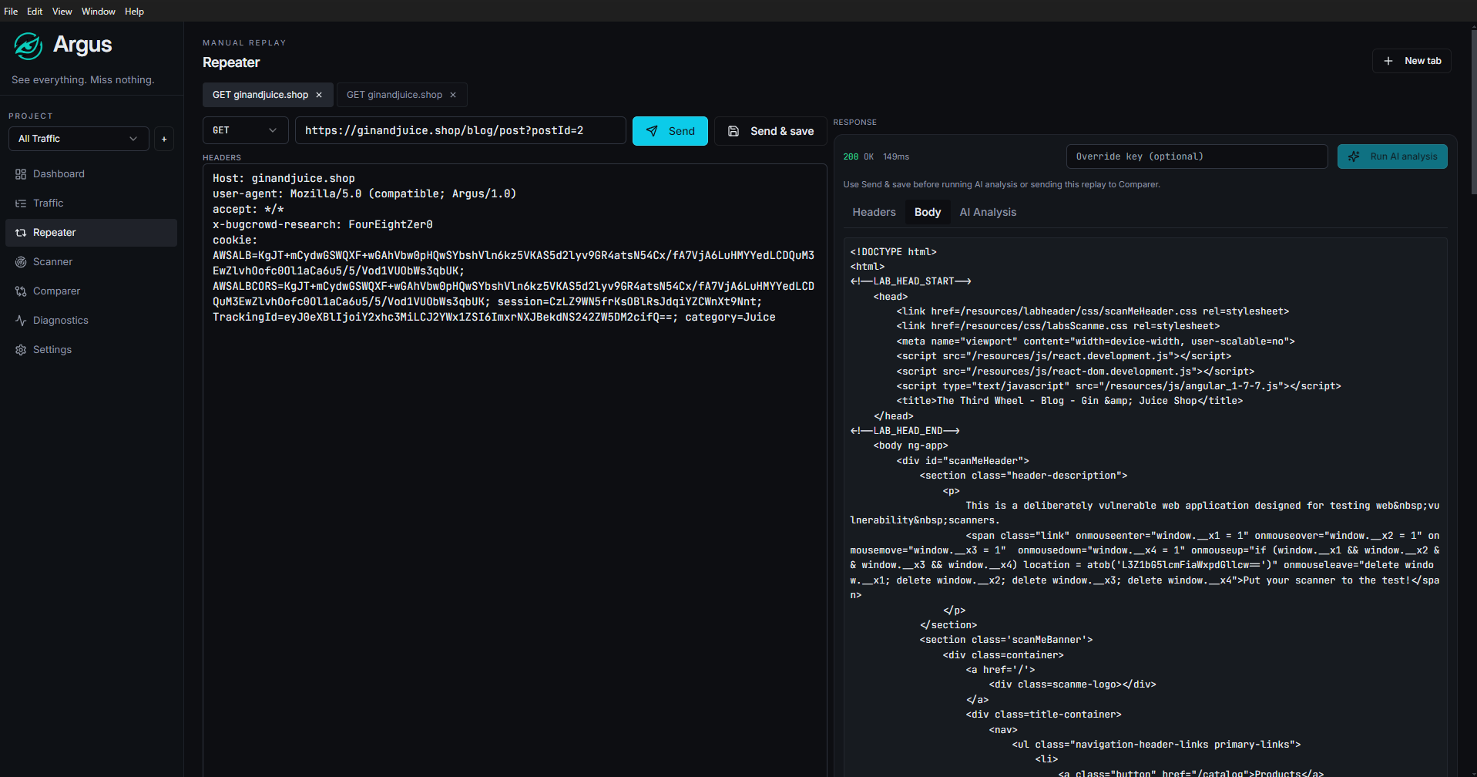
Task: Focus the request URL input field
Action: click(461, 130)
